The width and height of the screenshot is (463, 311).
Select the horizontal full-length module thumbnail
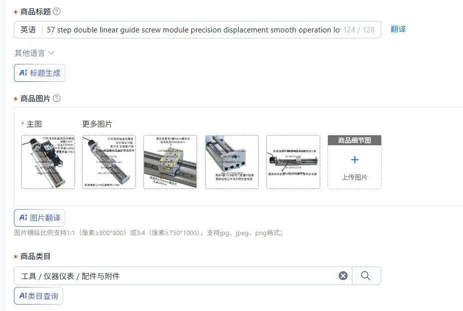click(293, 162)
